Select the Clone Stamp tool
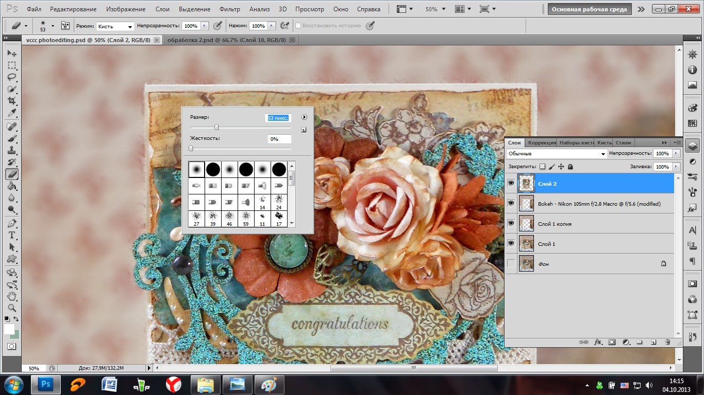Screen dimensions: 704x395 click(12, 150)
